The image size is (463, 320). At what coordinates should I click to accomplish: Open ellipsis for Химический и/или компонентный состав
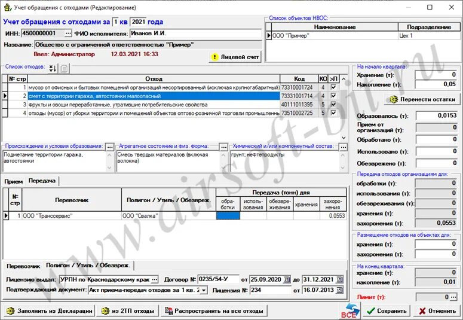click(343, 147)
